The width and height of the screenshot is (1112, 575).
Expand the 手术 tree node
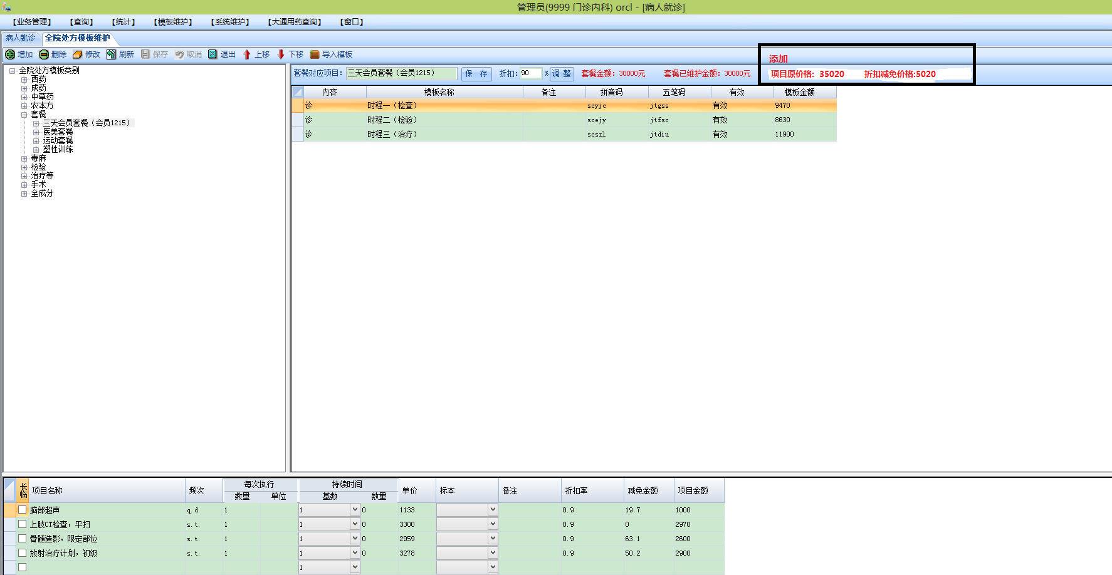[24, 185]
